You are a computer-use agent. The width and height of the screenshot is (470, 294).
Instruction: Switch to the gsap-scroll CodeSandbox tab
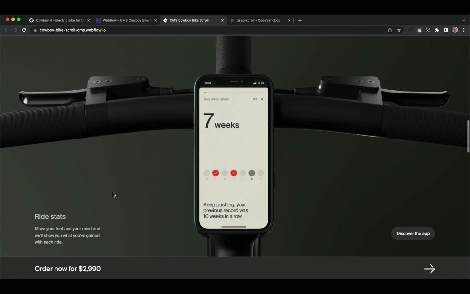pyautogui.click(x=258, y=20)
